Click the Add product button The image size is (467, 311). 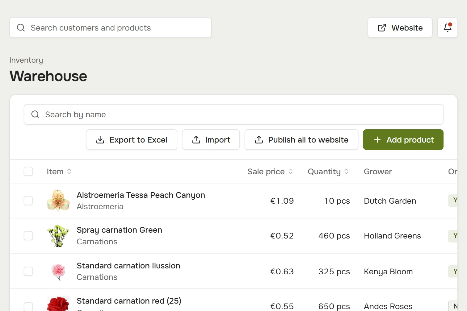(x=403, y=140)
